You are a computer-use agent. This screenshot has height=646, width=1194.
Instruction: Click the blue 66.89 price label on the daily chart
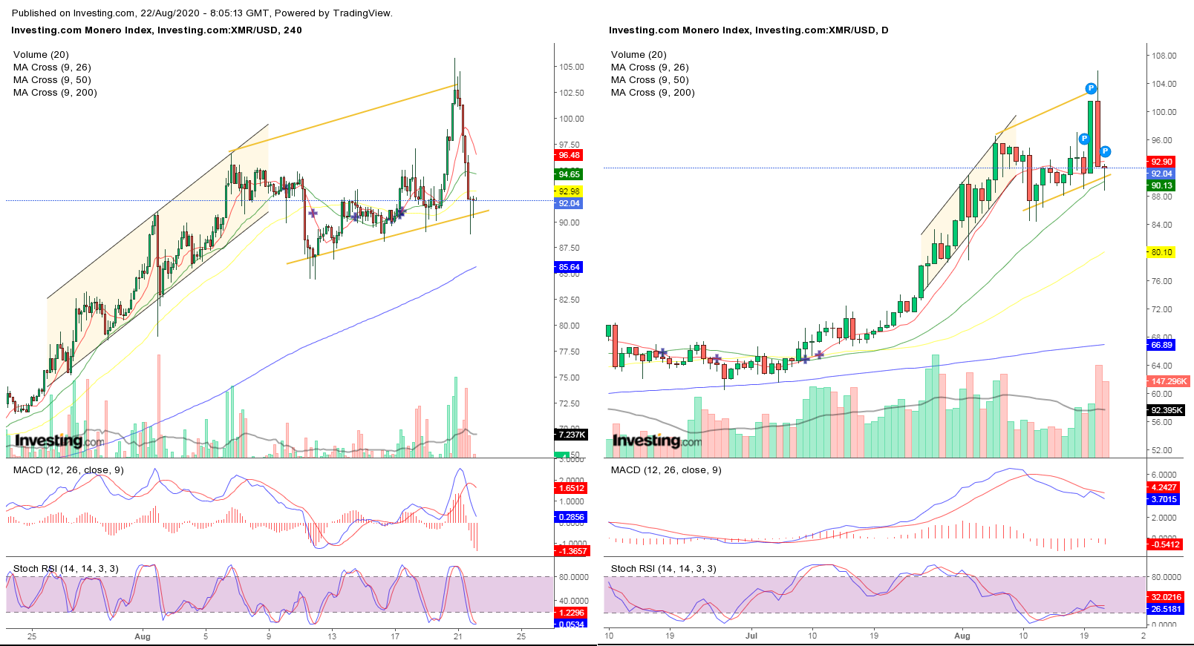[1161, 345]
